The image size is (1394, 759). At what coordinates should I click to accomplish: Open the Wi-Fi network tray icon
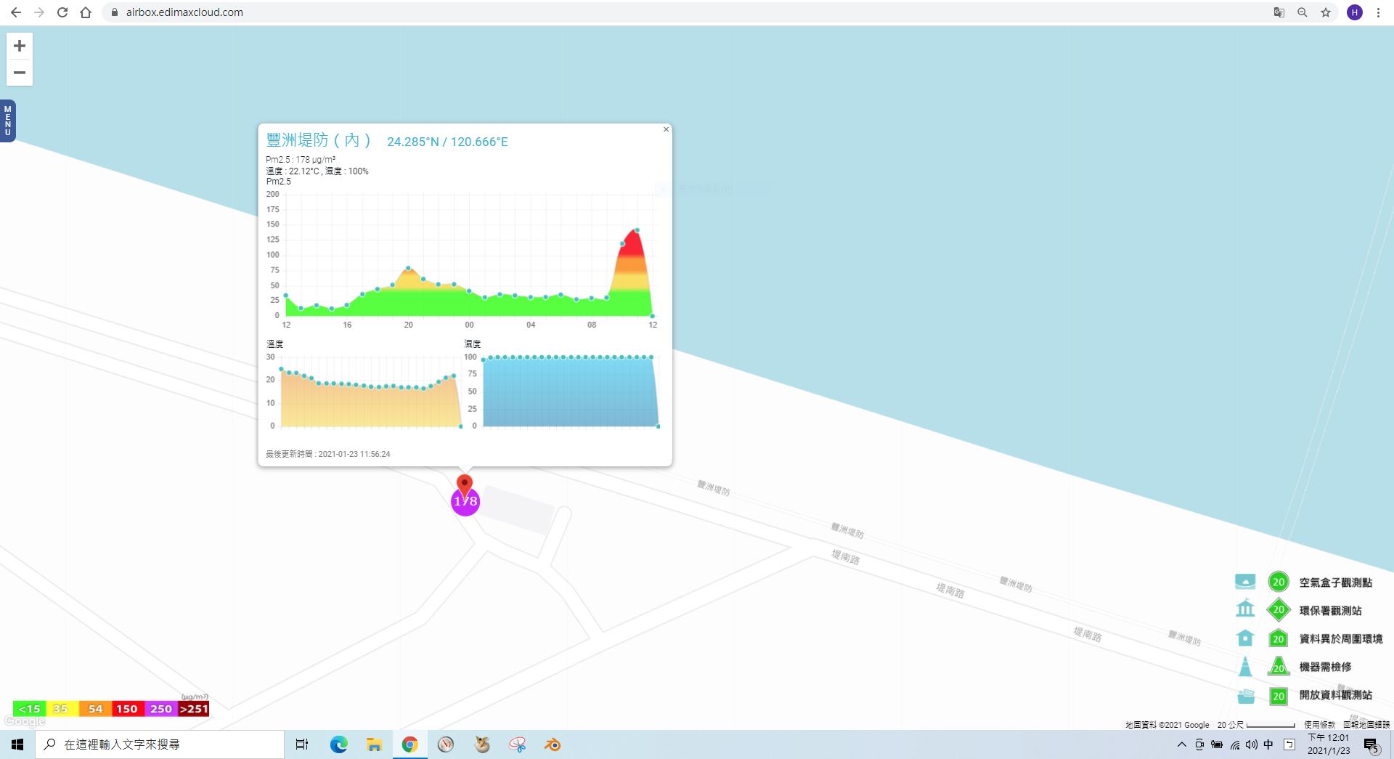[x=1234, y=744]
